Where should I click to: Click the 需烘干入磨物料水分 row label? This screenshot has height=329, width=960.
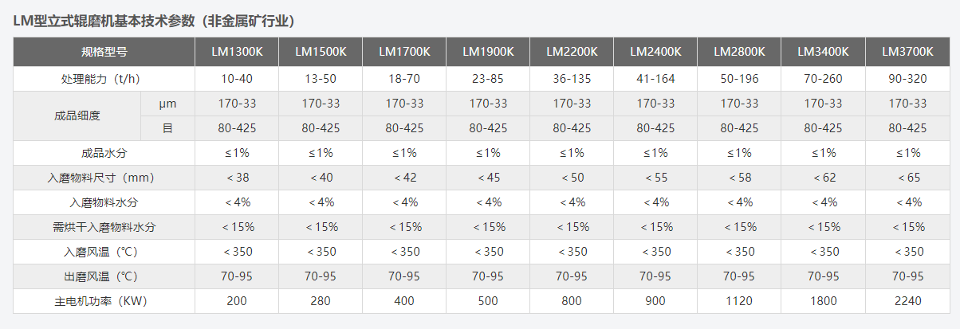click(104, 227)
